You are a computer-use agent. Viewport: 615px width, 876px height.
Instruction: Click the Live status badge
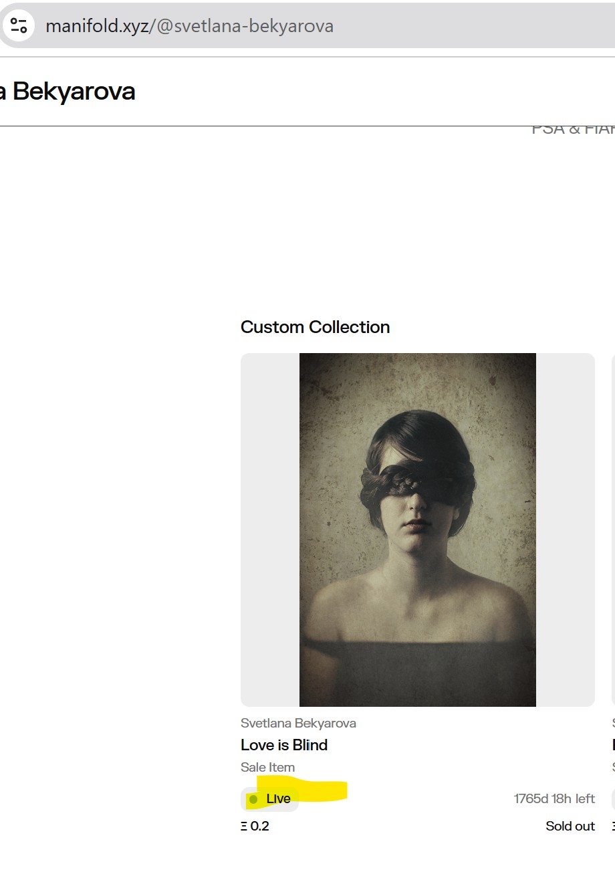269,799
